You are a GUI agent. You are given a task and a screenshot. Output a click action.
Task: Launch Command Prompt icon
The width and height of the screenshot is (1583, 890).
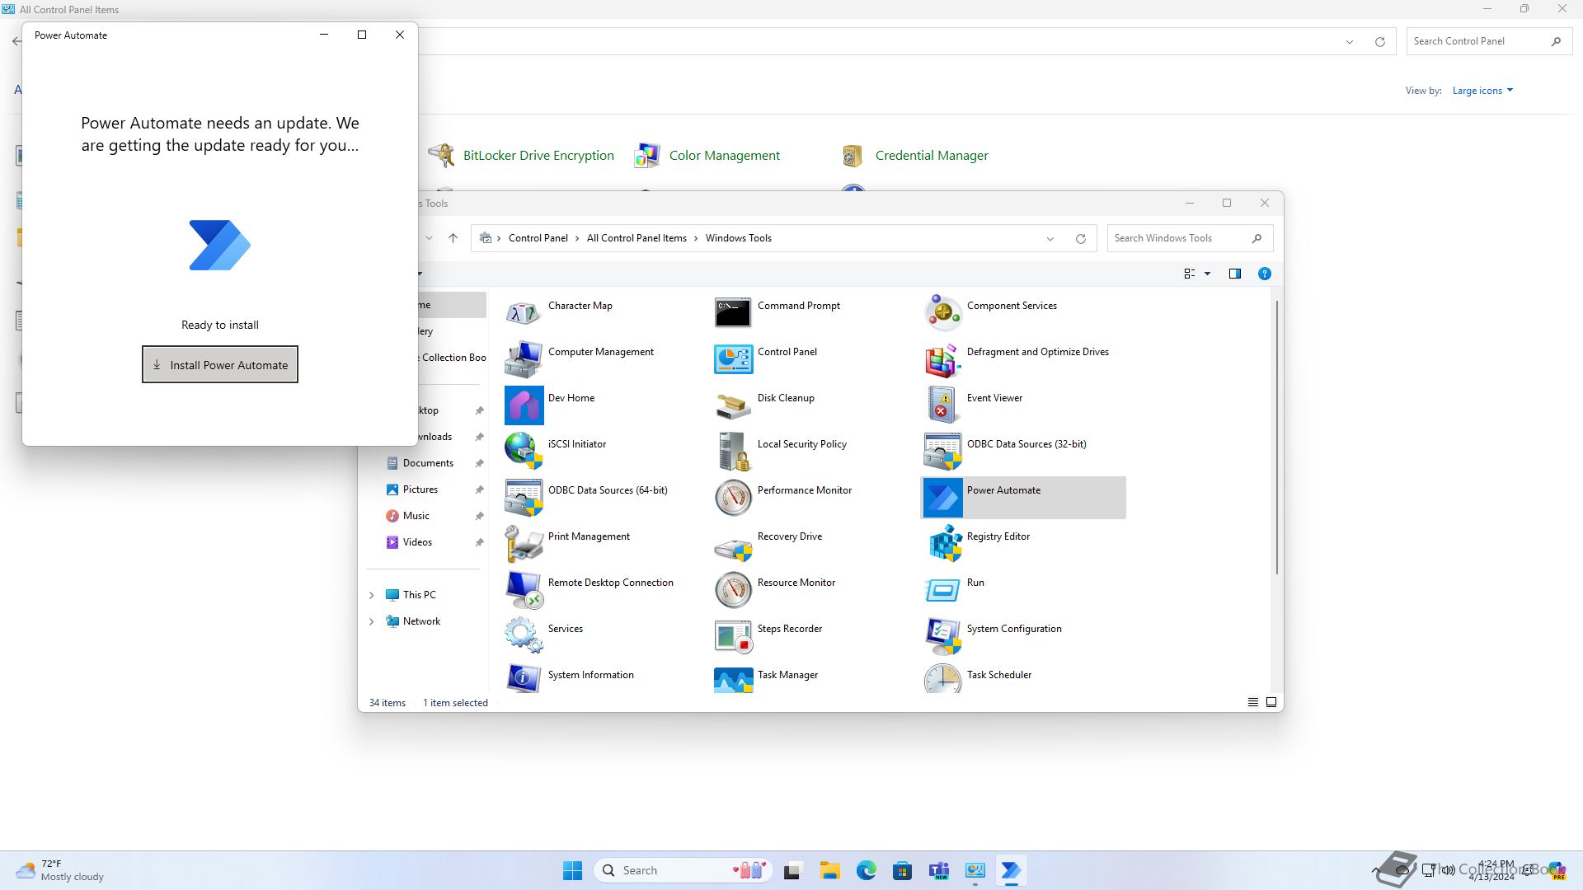click(733, 312)
